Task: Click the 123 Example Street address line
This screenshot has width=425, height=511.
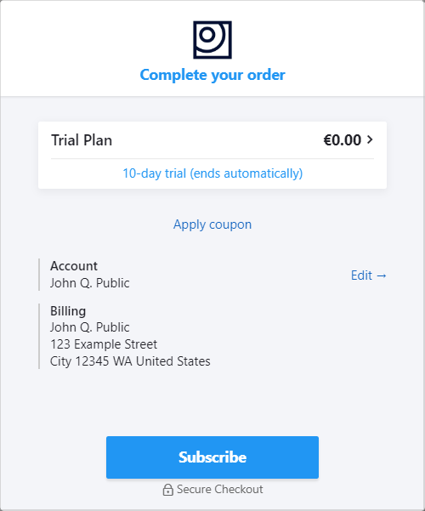Action: tap(104, 344)
